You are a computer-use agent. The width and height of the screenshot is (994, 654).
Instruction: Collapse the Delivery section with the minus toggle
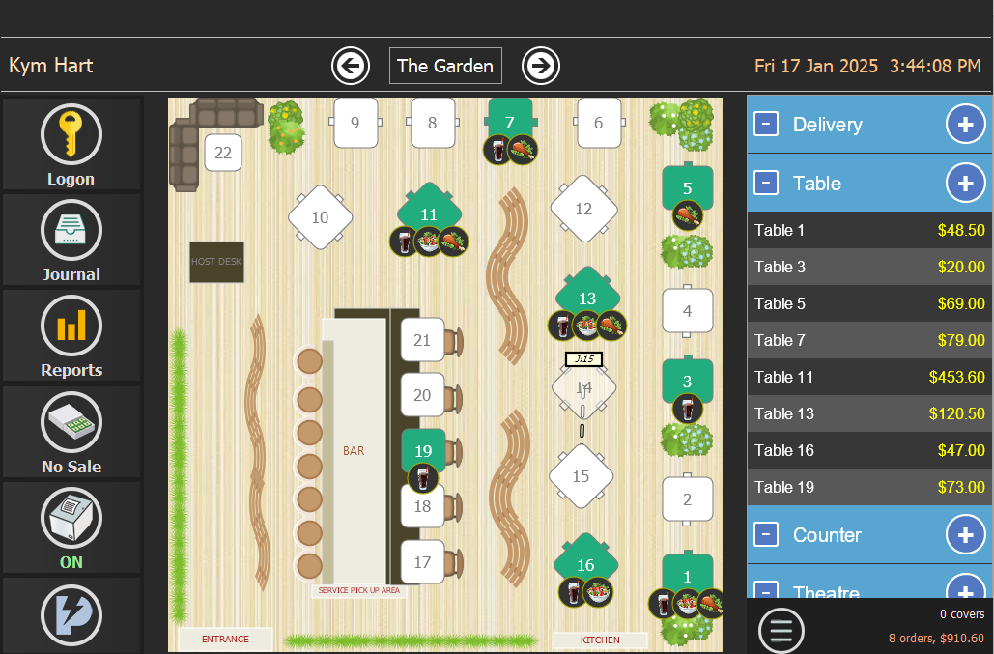pyautogui.click(x=766, y=124)
